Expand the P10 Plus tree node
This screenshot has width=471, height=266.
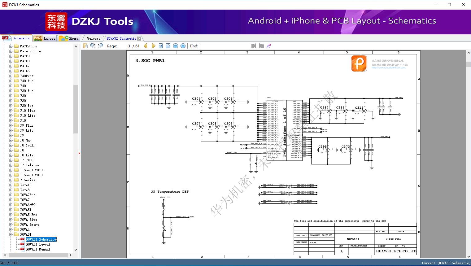click(x=11, y=111)
